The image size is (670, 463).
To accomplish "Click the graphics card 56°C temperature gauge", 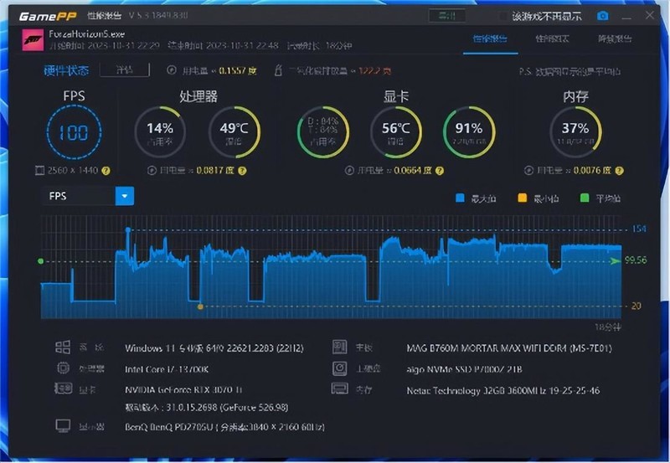I will pyautogui.click(x=395, y=132).
